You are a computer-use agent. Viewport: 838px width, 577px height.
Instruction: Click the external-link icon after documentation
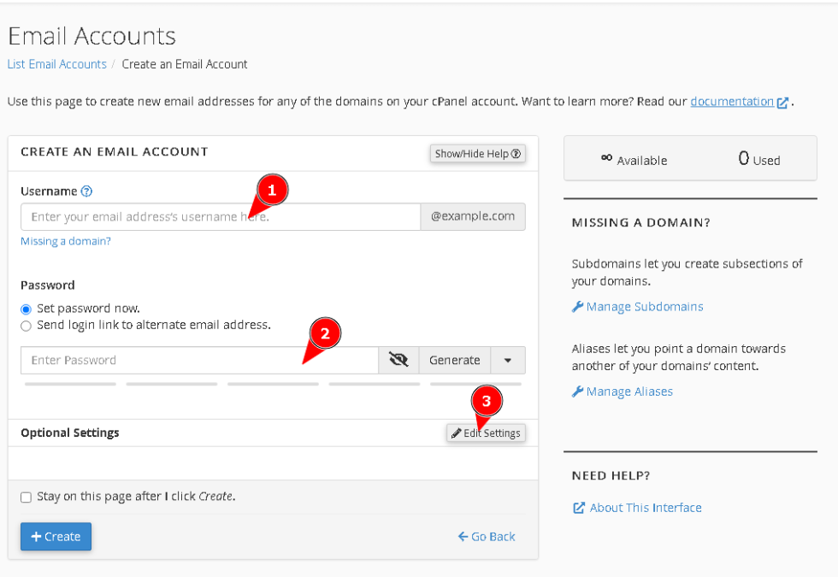click(783, 101)
